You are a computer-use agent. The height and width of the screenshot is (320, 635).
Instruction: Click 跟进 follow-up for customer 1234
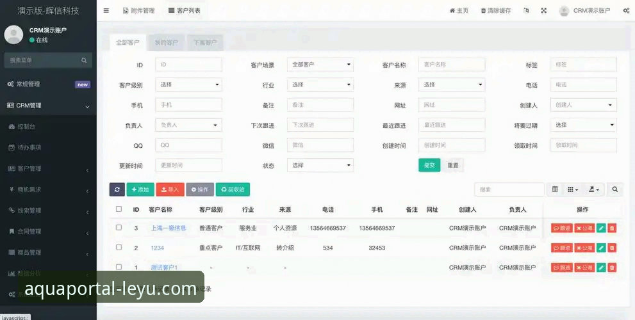(562, 248)
